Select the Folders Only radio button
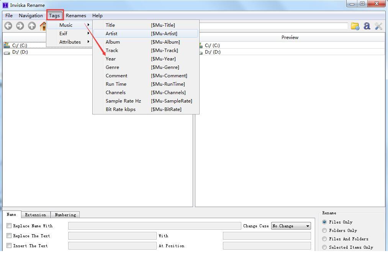Screen dimensions: 388x261 (x=324, y=230)
